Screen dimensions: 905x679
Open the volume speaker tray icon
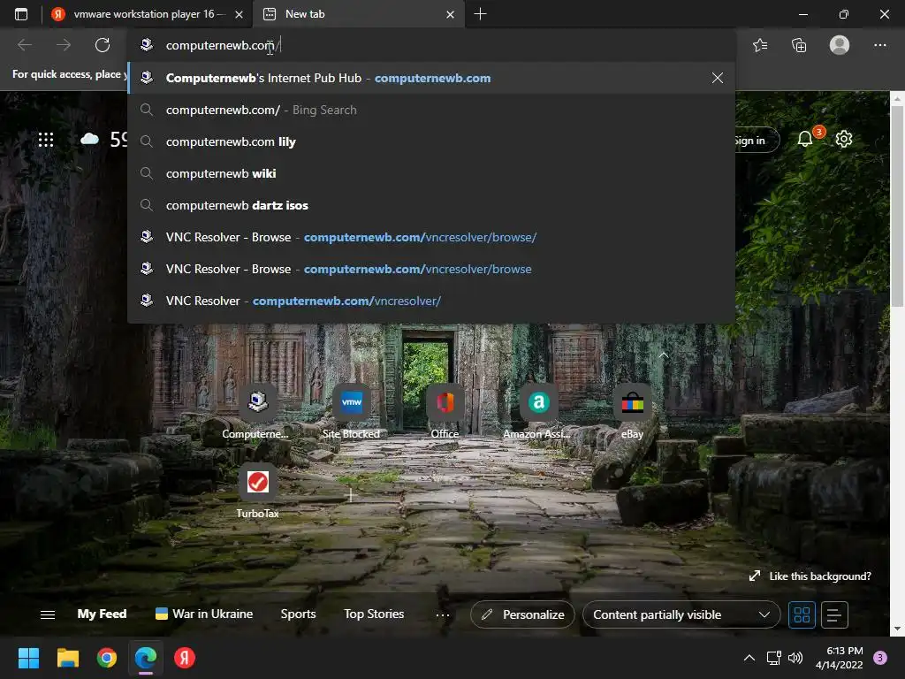click(x=795, y=658)
